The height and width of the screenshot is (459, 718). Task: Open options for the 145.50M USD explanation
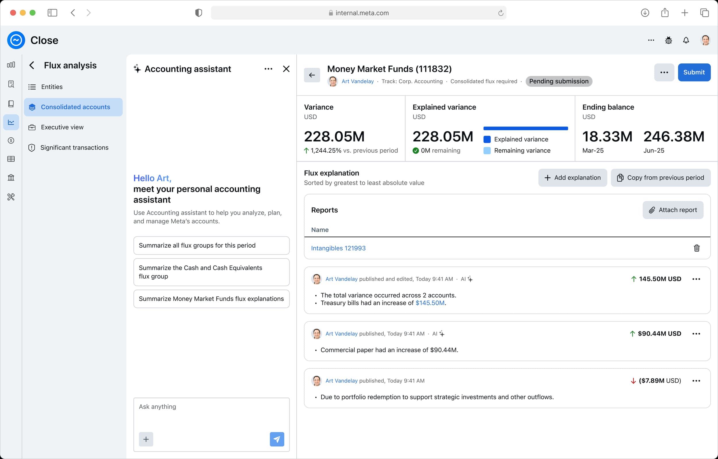tap(696, 279)
